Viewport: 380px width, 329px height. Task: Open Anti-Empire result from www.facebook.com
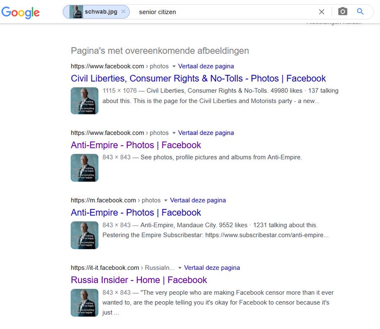(136, 145)
